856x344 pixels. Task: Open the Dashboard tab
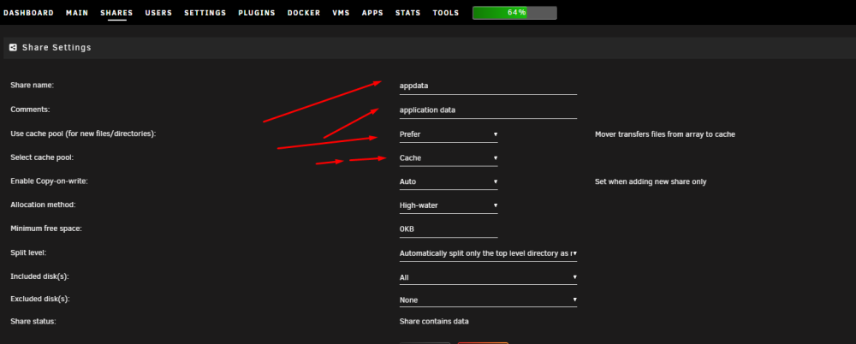coord(28,13)
